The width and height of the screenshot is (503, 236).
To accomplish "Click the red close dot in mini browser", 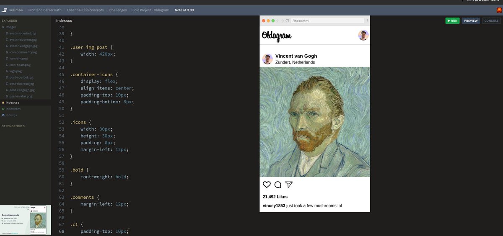I will [x=263, y=21].
